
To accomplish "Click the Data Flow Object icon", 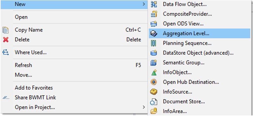I will (x=153, y=4).
